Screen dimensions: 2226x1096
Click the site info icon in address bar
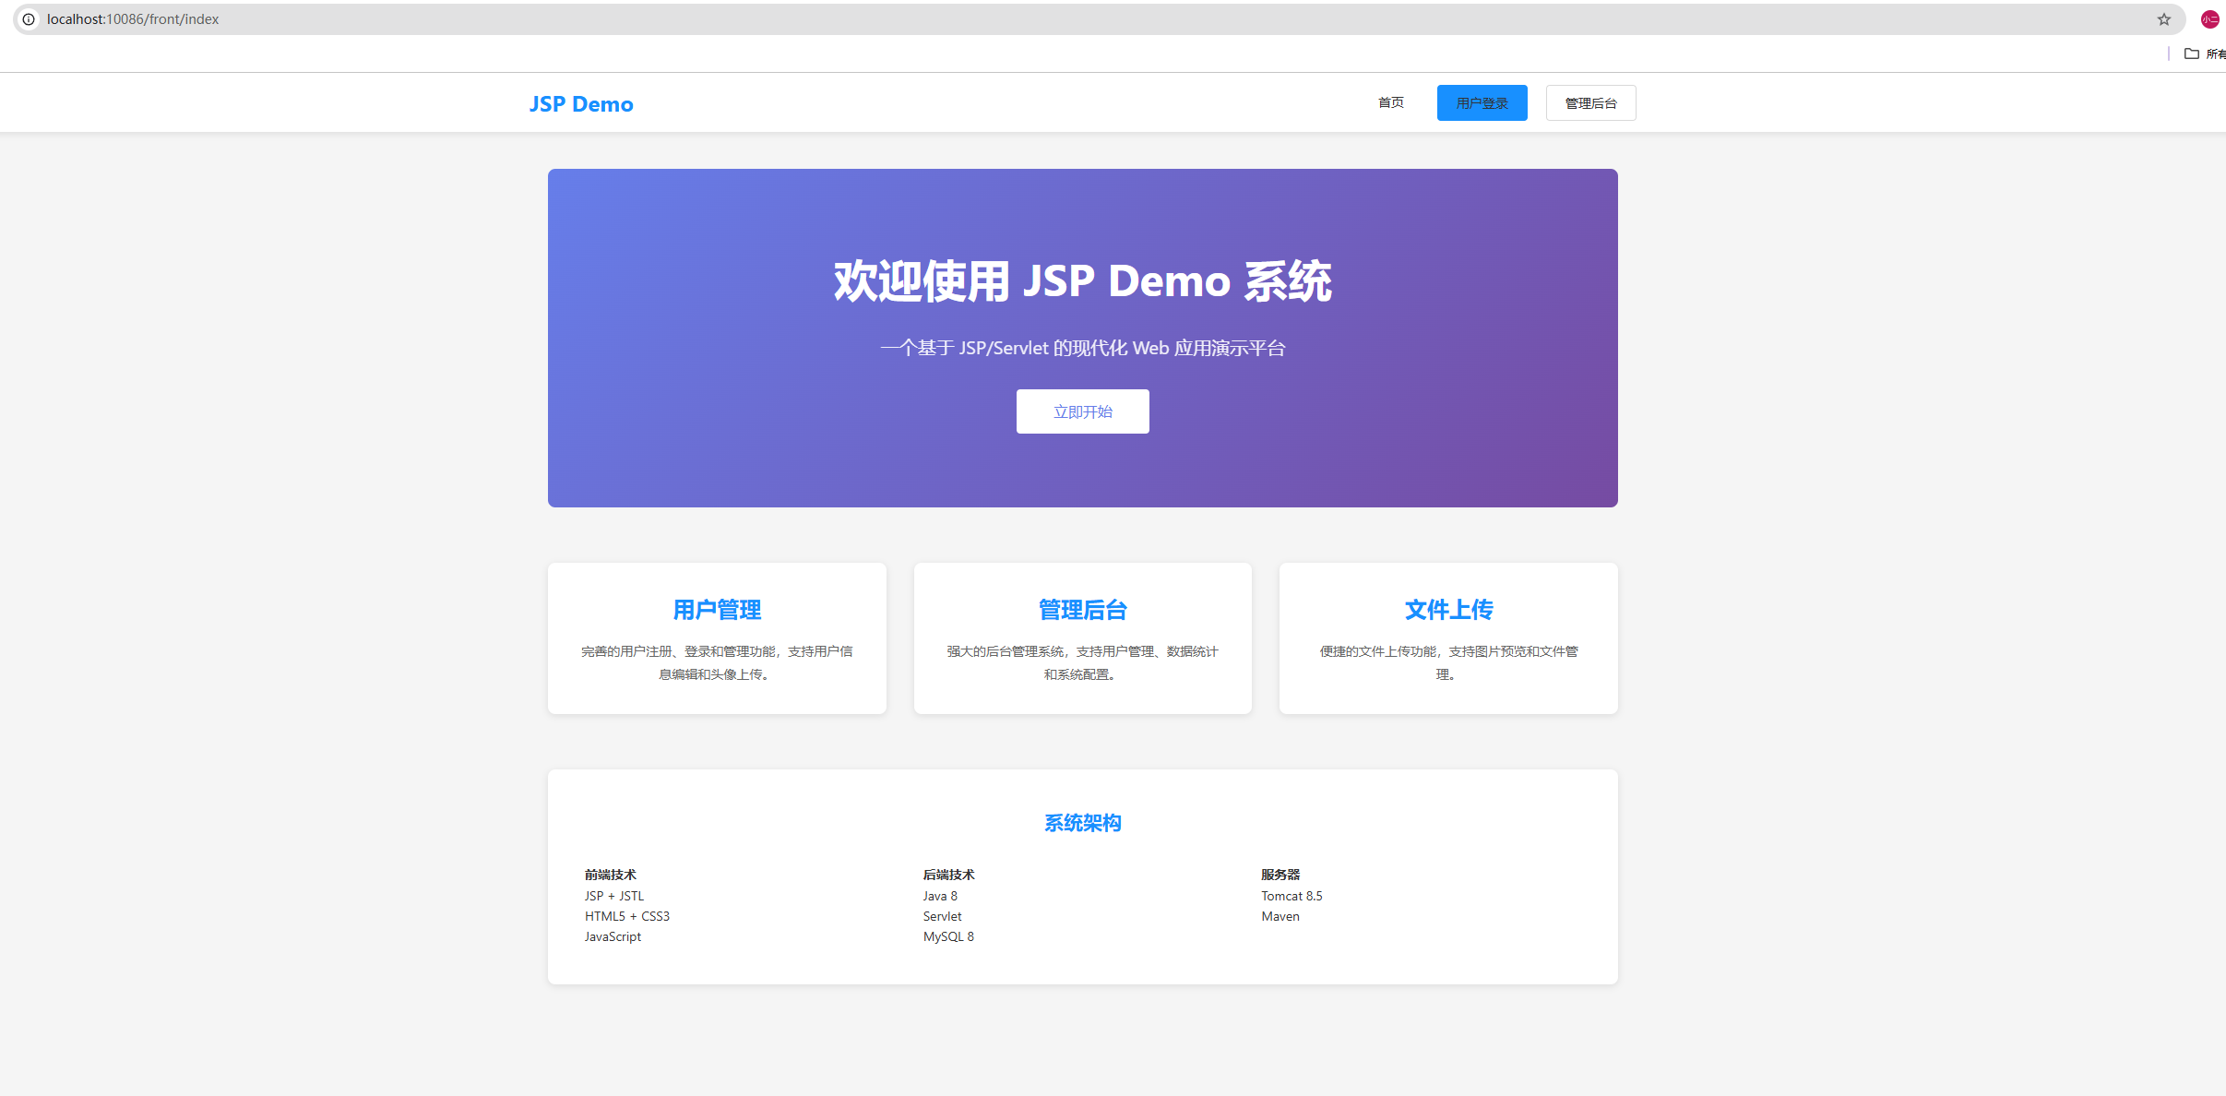[29, 19]
